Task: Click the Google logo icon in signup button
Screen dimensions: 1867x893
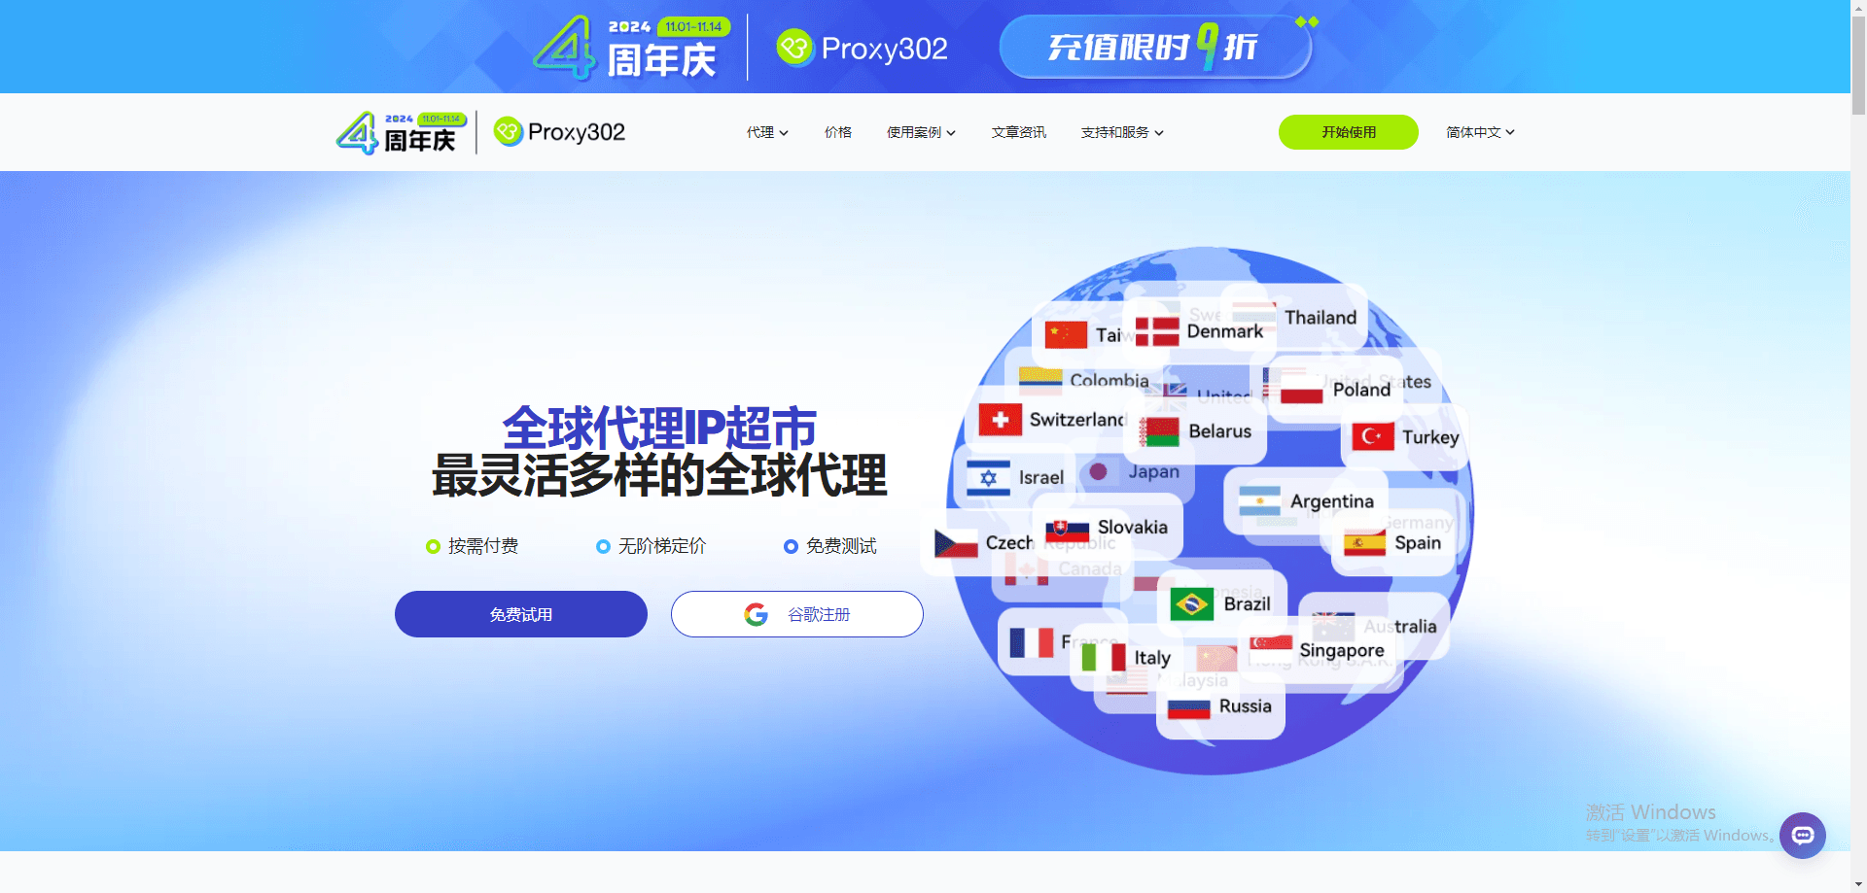Action: (x=756, y=614)
